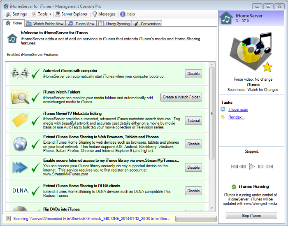Click the iHomeServer house logo in side panel
Screen dimensions: 288x226
[226, 18]
